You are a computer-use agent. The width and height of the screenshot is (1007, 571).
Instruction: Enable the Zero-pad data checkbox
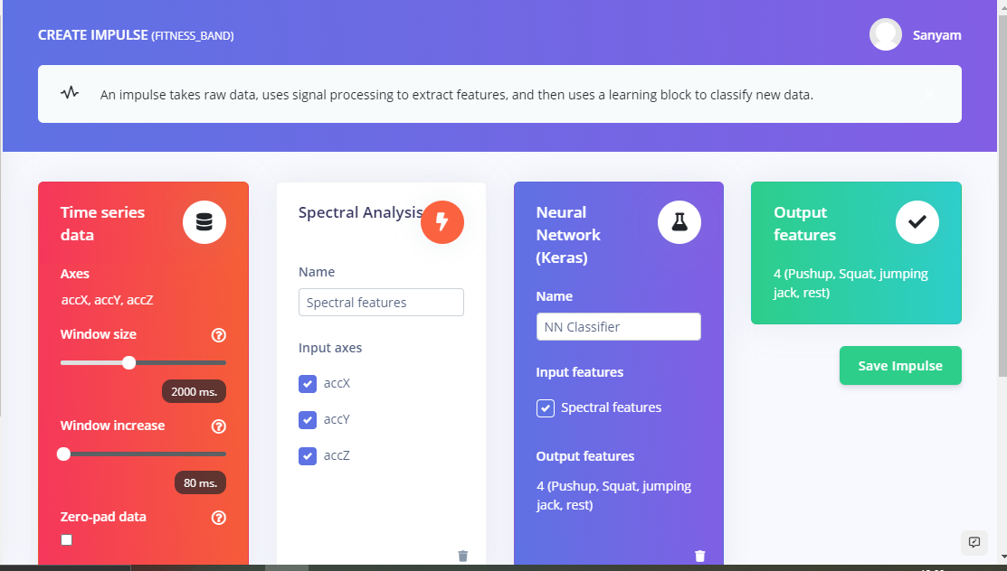tap(66, 540)
